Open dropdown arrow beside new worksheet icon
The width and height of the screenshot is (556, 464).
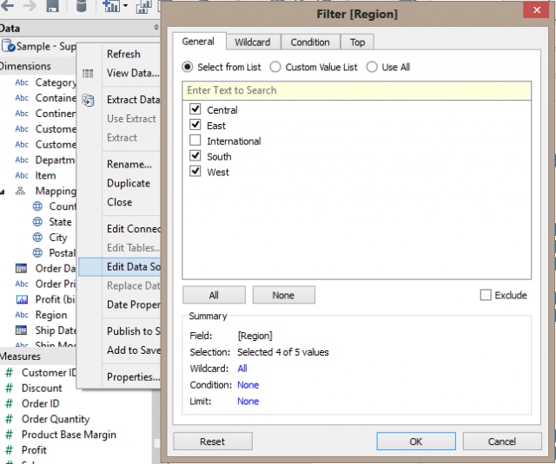tap(125, 6)
